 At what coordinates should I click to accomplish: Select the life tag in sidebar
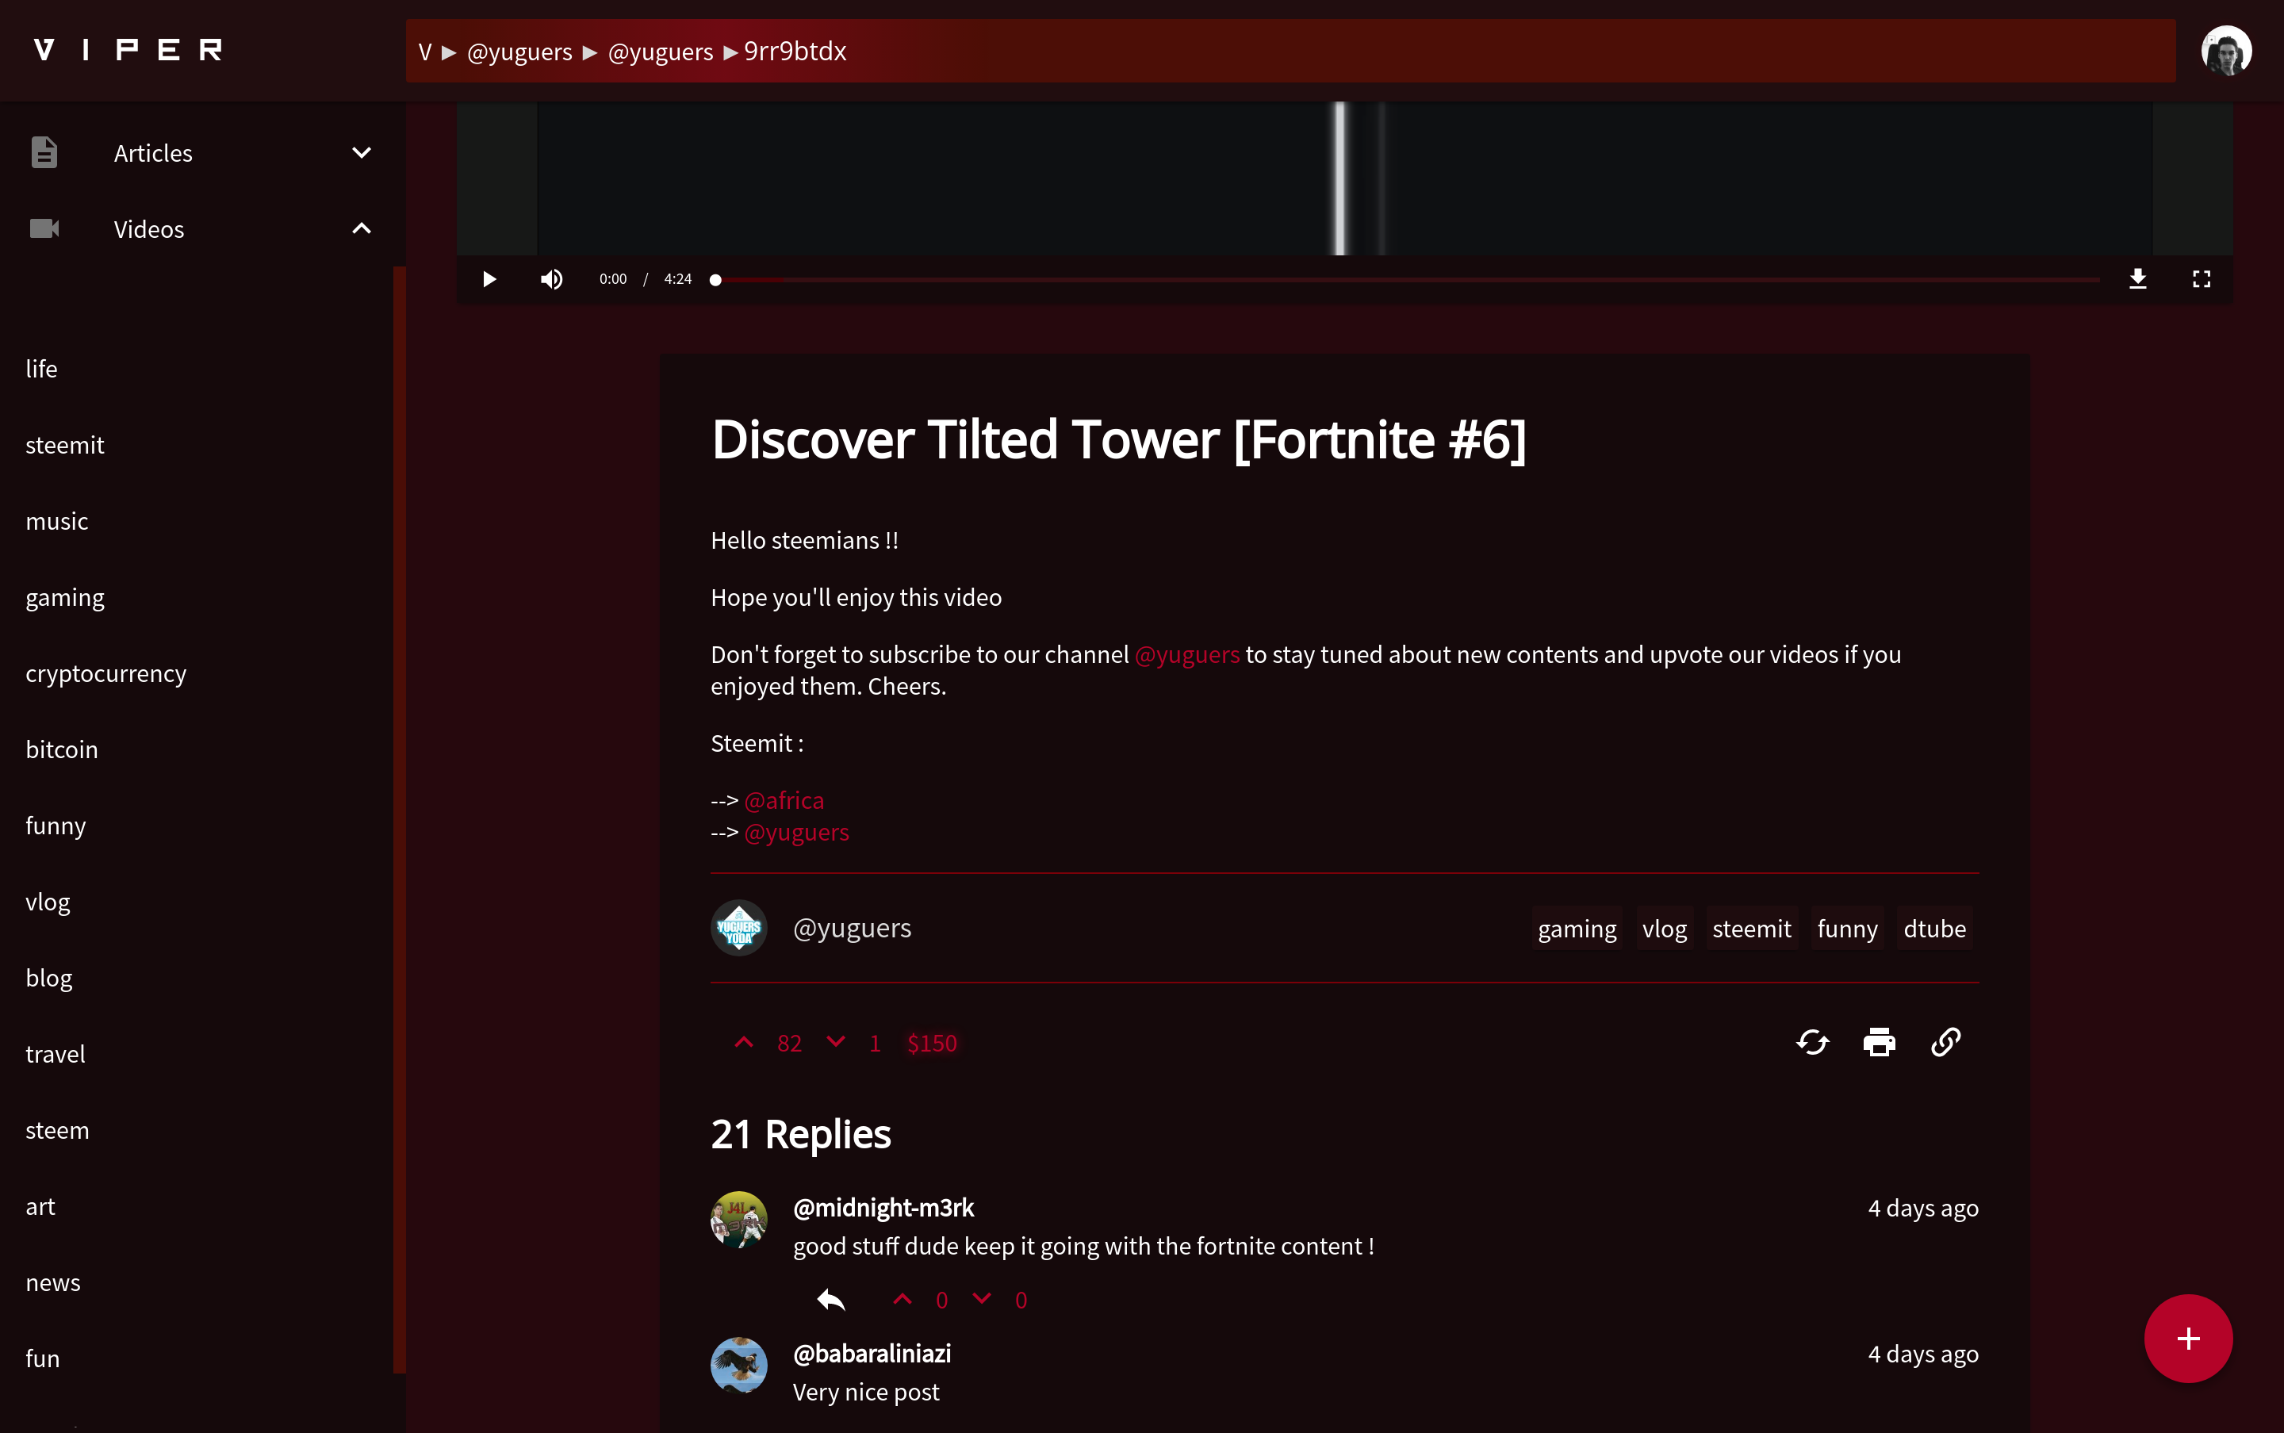pyautogui.click(x=42, y=369)
